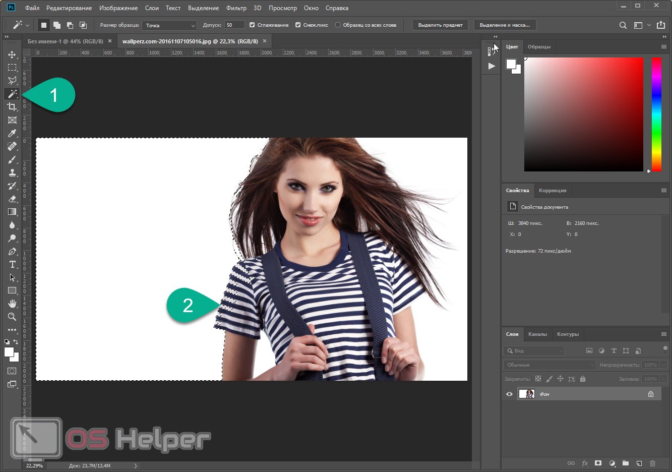
Task: Select the Clone Stamp tool
Action: point(12,172)
